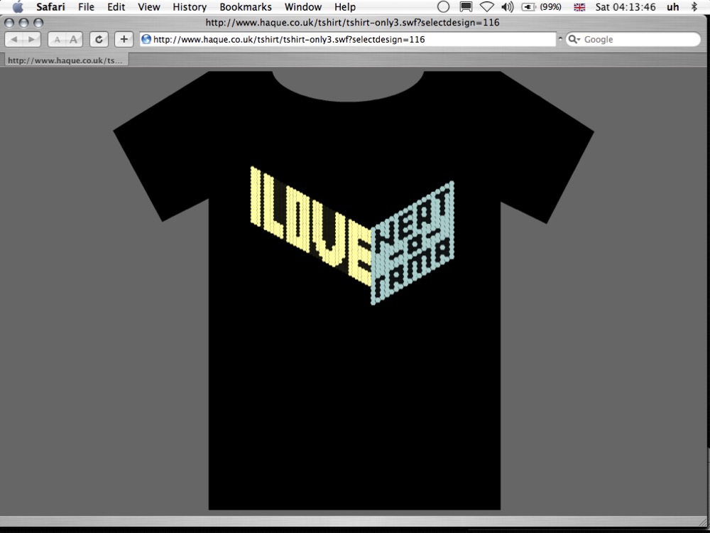Open the File menu
The width and height of the screenshot is (710, 533).
pyautogui.click(x=86, y=7)
